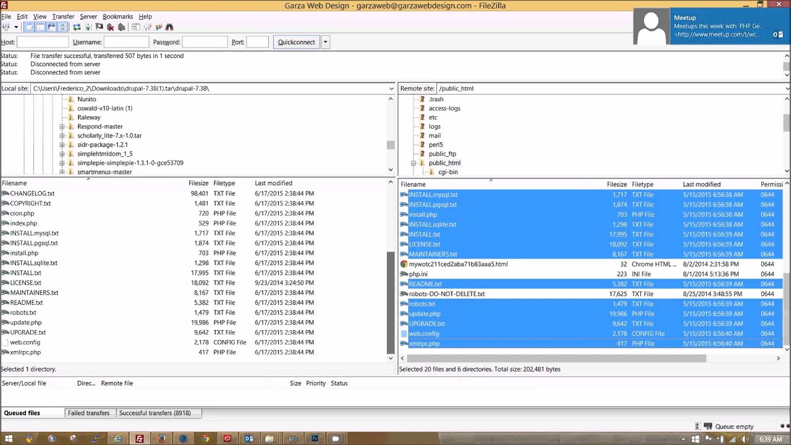791x445 pixels.
Task: Click the Disconnect from server icon
Action: 110,27
